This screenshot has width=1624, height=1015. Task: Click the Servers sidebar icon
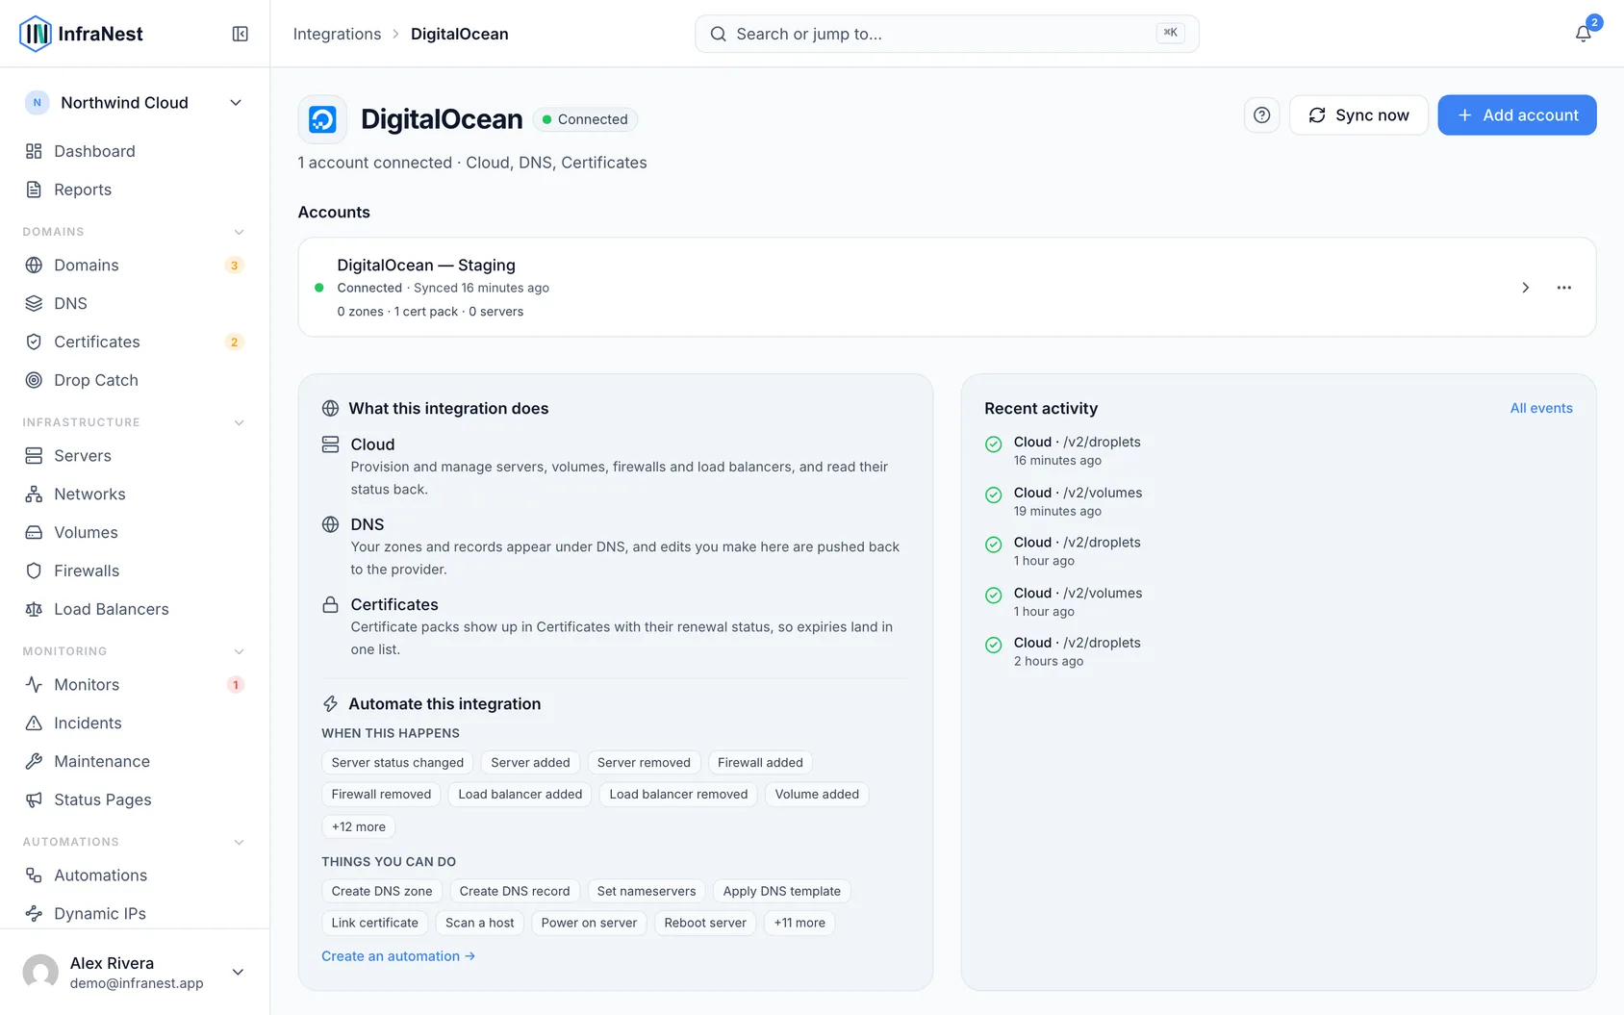click(34, 456)
